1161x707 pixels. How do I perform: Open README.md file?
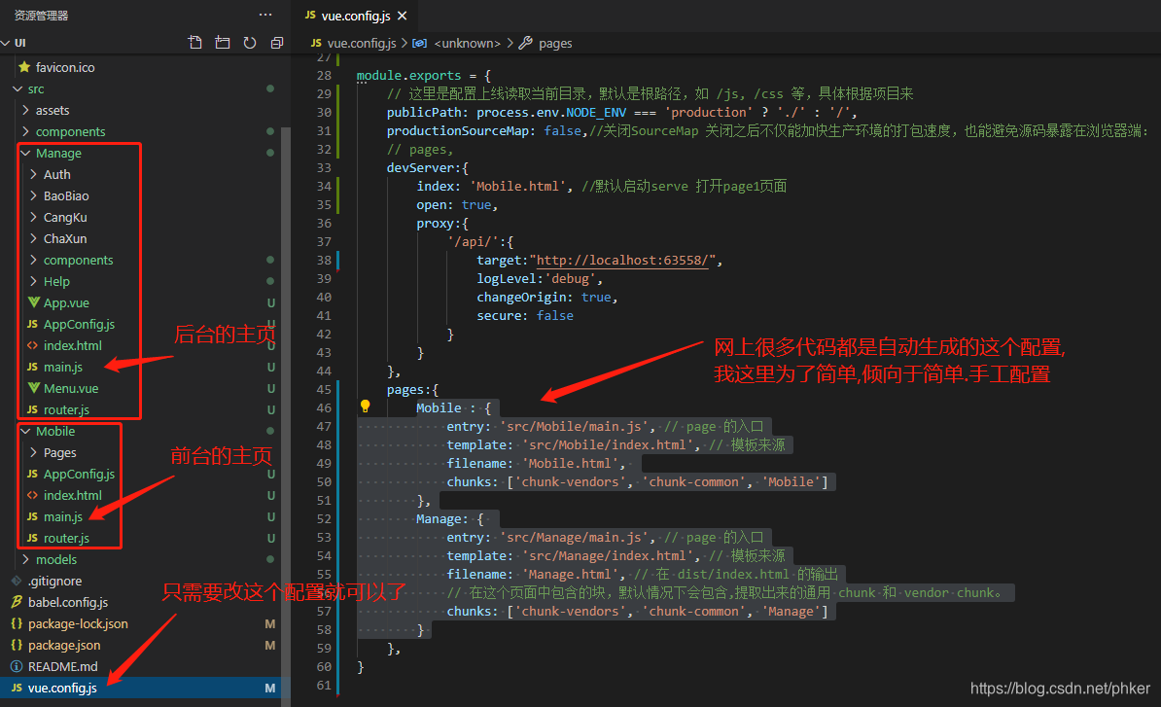(x=63, y=666)
